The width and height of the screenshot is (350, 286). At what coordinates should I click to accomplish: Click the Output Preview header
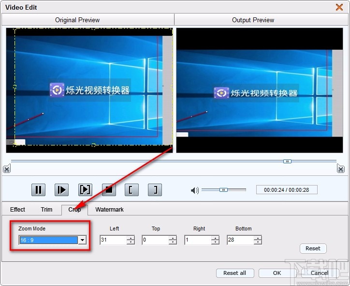(x=253, y=20)
